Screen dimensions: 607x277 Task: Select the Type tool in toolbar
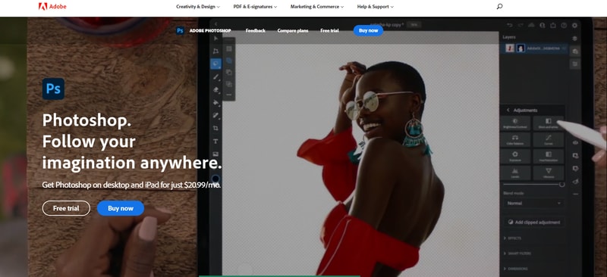(x=216, y=142)
